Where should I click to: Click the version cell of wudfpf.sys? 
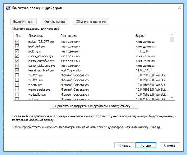[152, 80]
